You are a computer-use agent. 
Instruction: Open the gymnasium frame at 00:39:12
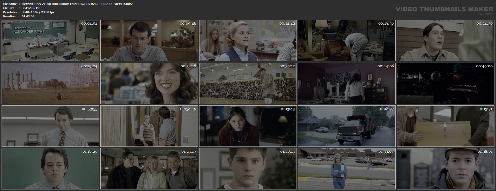(x=248, y=83)
